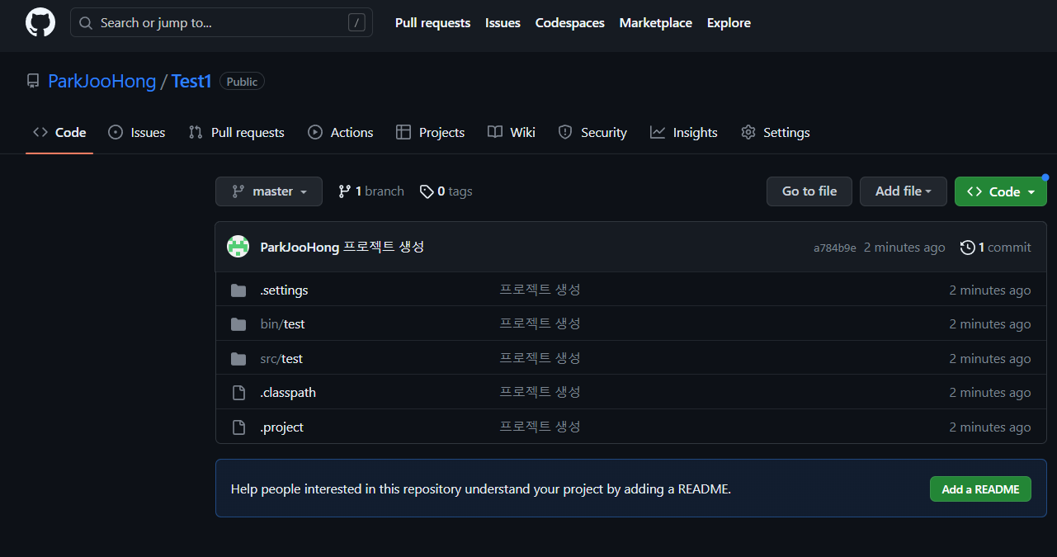
Task: Click the slash shortcut key icon
Action: (356, 23)
